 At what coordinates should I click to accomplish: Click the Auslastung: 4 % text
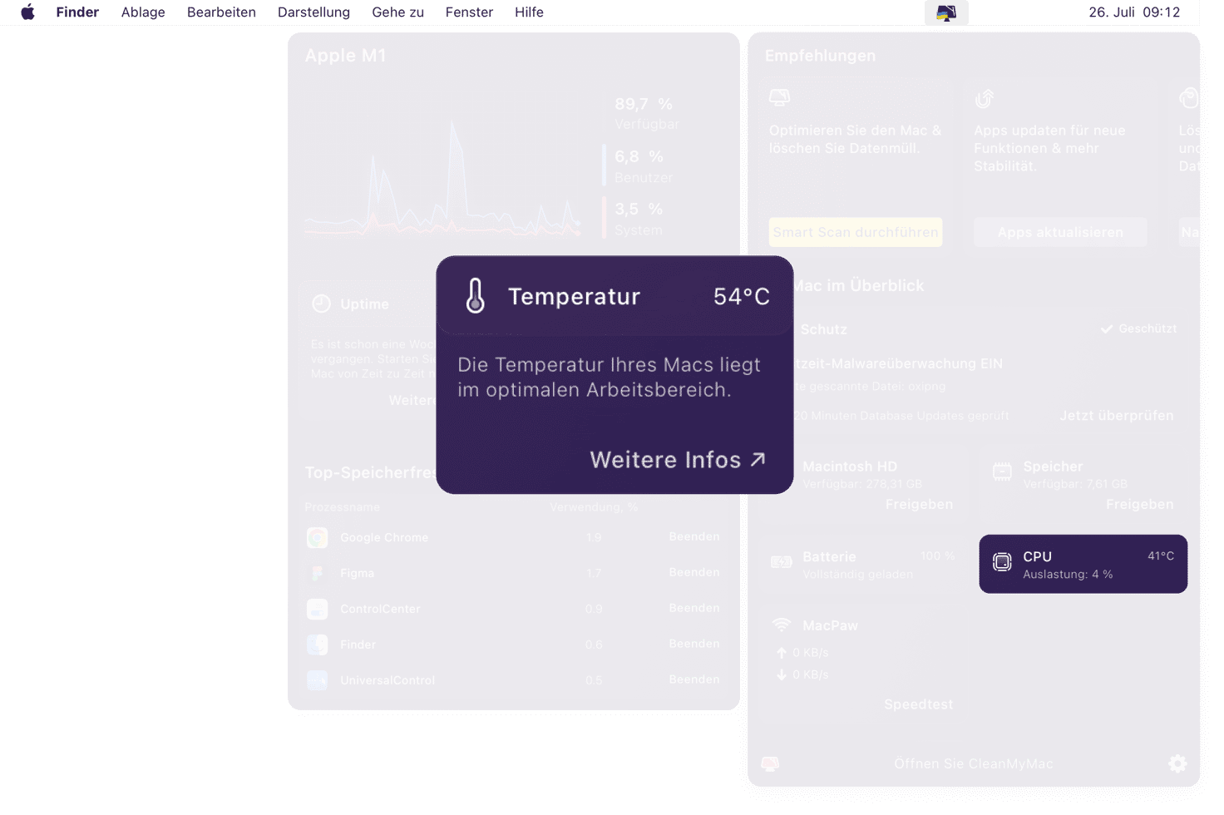tap(1068, 575)
